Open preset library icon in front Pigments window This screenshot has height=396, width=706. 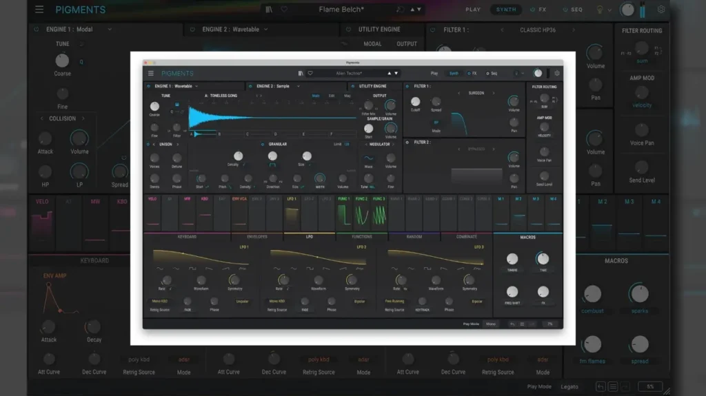[x=301, y=74]
